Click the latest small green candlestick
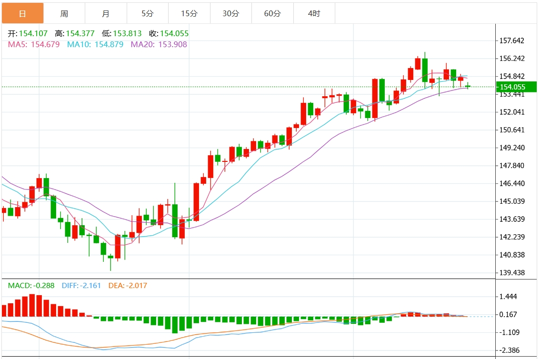Viewport: 541px width, 359px height. tap(468, 86)
